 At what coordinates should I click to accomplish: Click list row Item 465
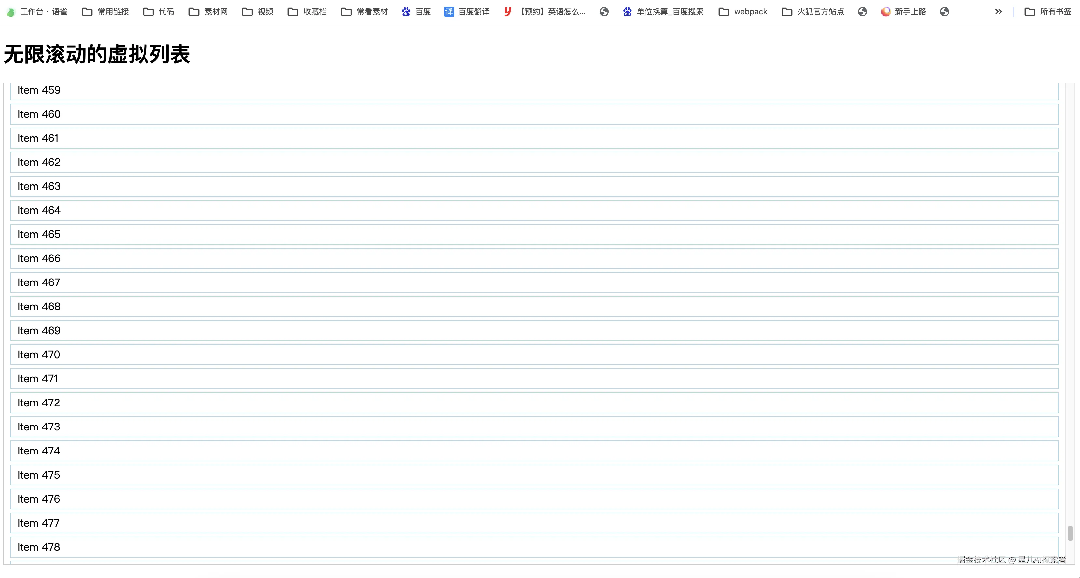point(534,234)
